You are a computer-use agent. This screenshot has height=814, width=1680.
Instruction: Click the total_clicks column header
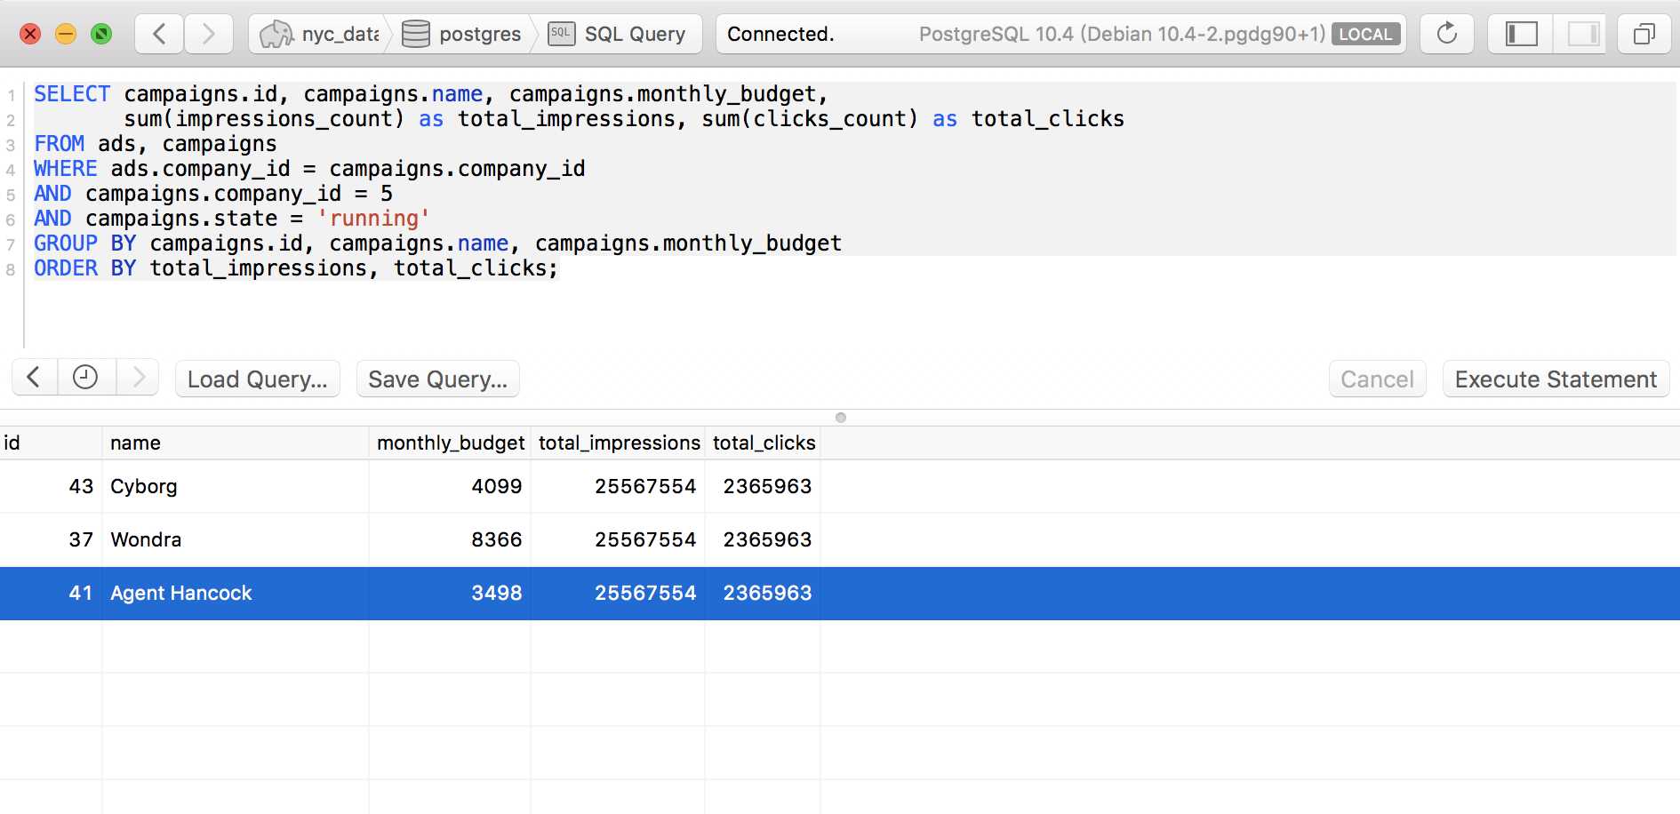click(764, 443)
